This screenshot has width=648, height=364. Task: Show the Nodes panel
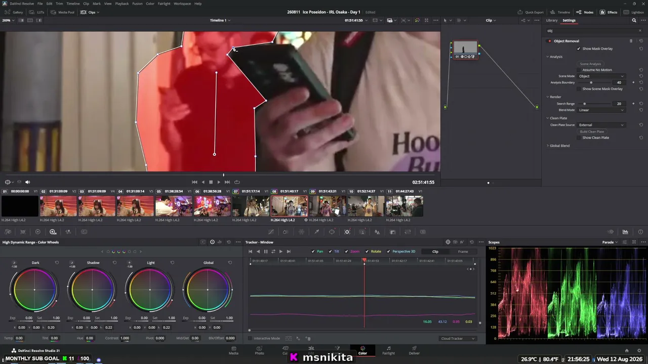[585, 12]
